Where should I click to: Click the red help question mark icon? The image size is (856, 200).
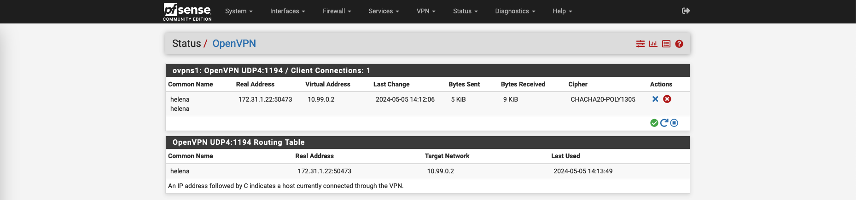coord(679,44)
